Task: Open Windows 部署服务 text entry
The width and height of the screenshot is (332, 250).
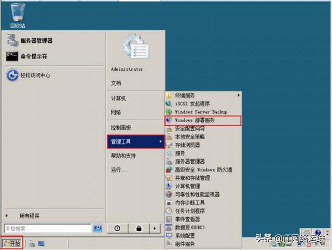Action: click(195, 120)
